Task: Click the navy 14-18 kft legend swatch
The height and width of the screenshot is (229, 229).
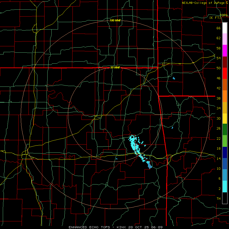Action: coord(225,152)
